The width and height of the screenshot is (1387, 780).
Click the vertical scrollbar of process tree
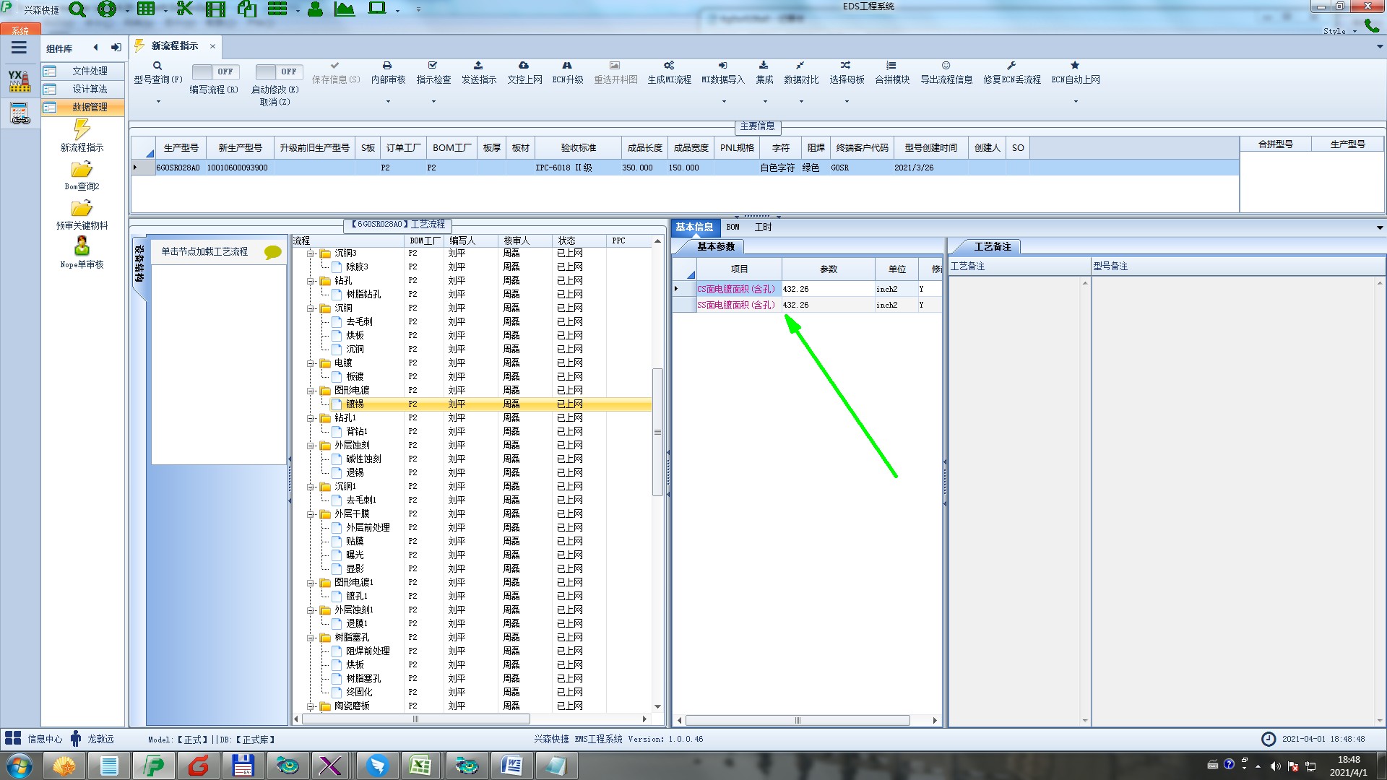(x=657, y=433)
